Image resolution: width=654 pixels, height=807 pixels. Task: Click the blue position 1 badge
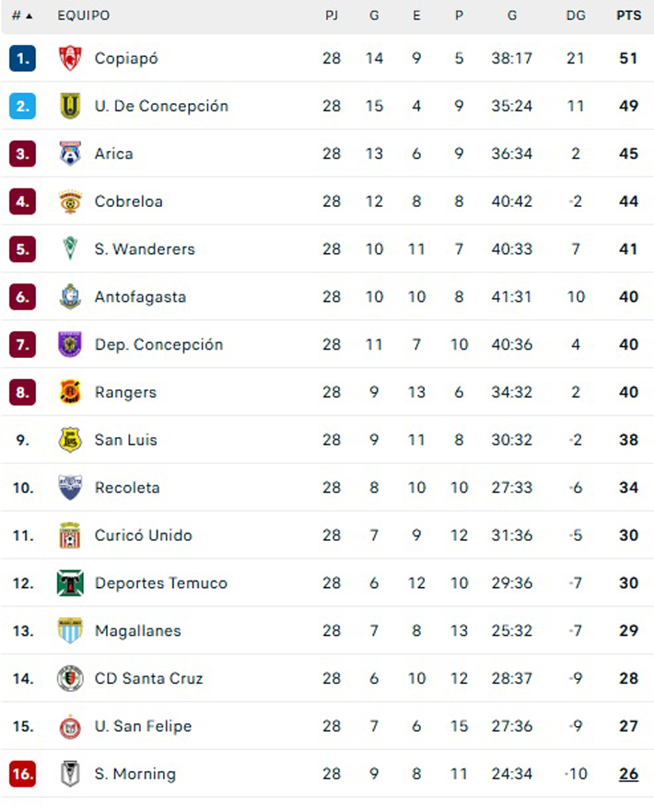point(23,59)
